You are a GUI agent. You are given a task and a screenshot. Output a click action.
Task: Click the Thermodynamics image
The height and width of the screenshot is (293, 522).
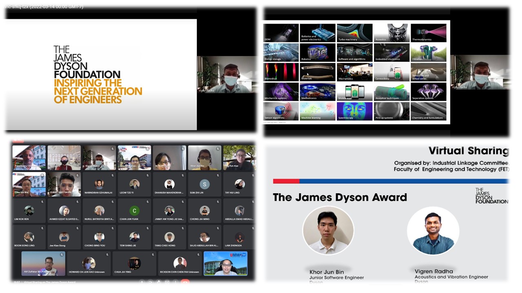[429, 33]
